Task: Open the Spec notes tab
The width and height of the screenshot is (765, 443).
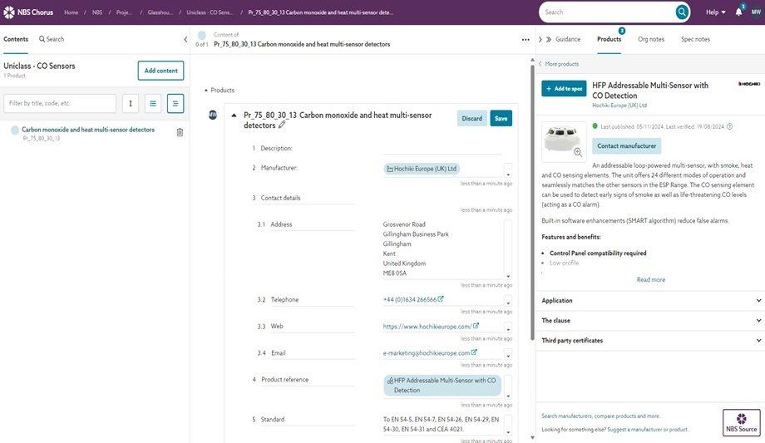Action: tap(695, 39)
